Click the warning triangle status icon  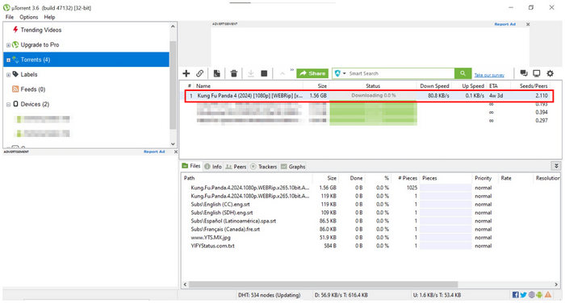click(x=548, y=295)
